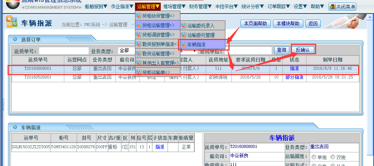Click the 散货运输管理 menu icon
The image size is (374, 166).
139,54
